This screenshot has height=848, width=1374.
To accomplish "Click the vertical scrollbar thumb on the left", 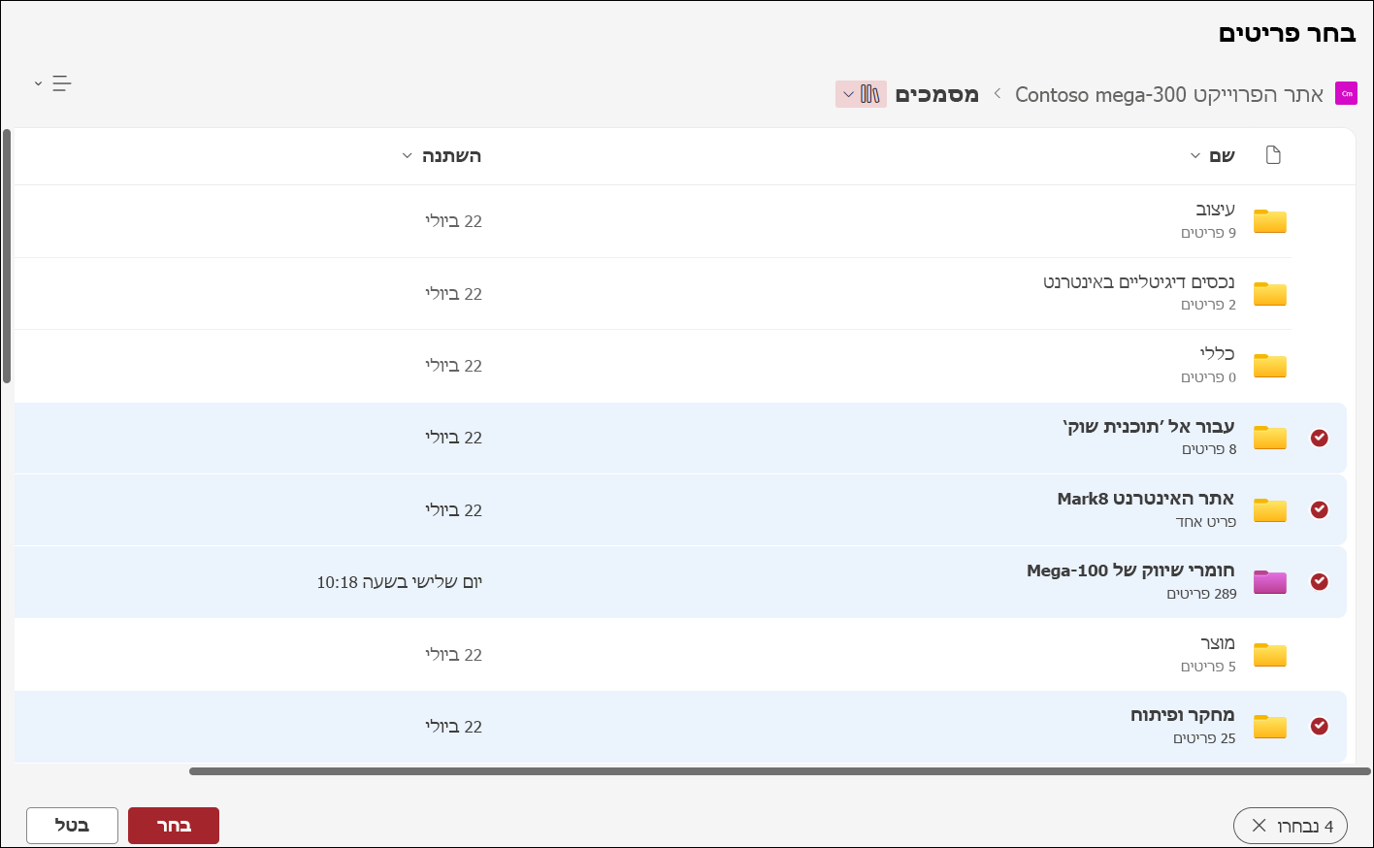I will 7,256.
